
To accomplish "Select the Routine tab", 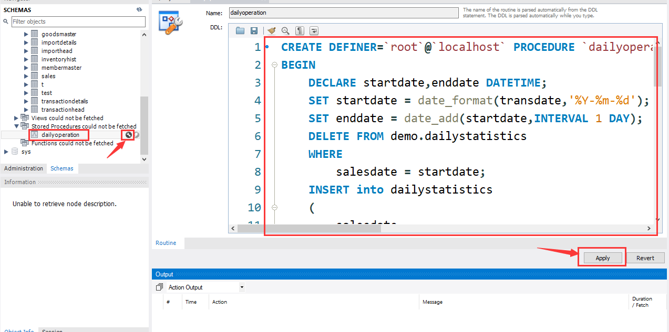I will click(x=166, y=243).
